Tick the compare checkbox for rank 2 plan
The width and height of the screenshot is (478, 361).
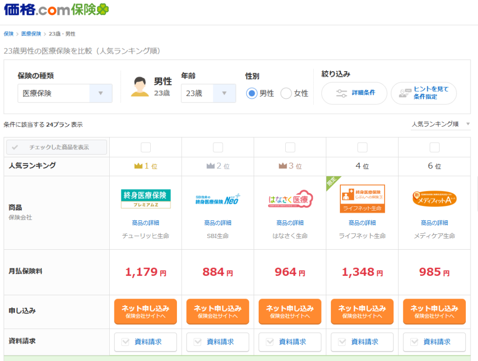point(218,148)
